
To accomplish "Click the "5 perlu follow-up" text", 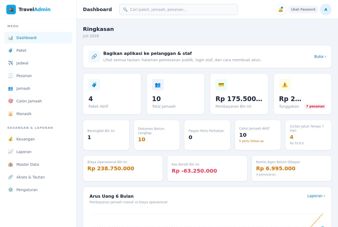I will point(251,141).
